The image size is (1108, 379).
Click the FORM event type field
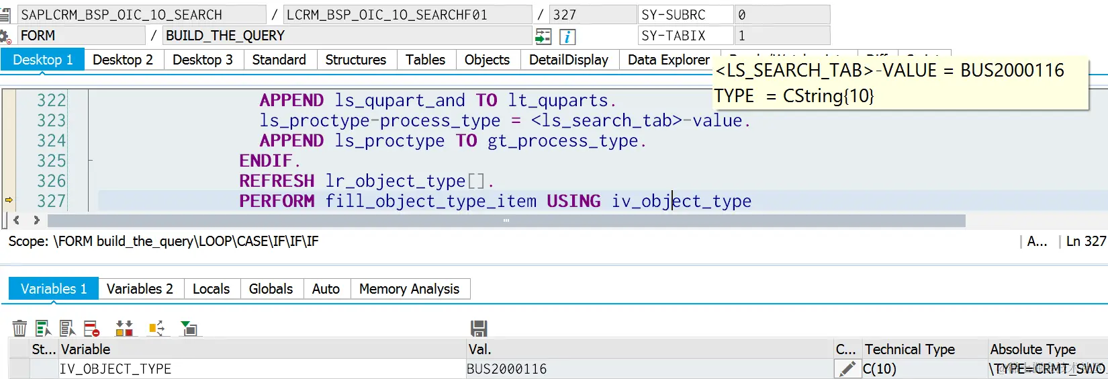click(x=81, y=36)
